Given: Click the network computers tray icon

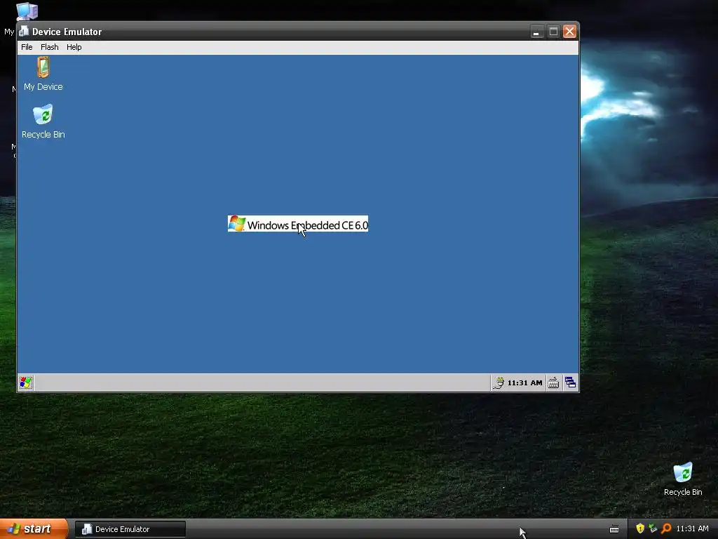Looking at the screenshot, I should 653,528.
